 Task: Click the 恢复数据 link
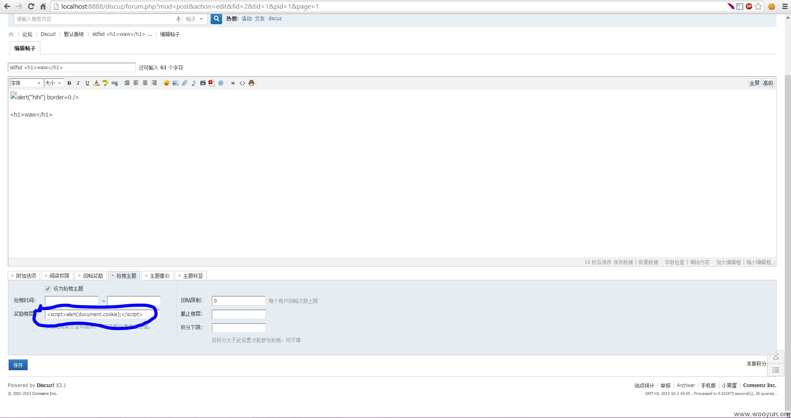click(x=648, y=262)
